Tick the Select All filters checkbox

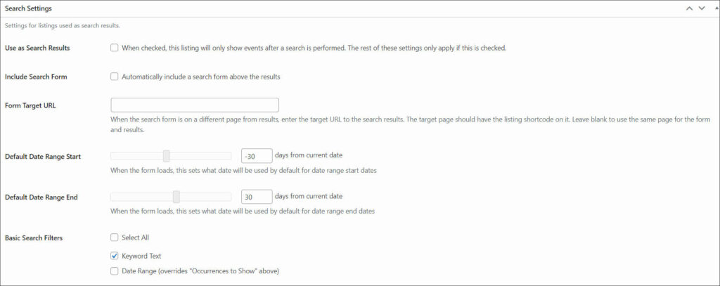(115, 238)
